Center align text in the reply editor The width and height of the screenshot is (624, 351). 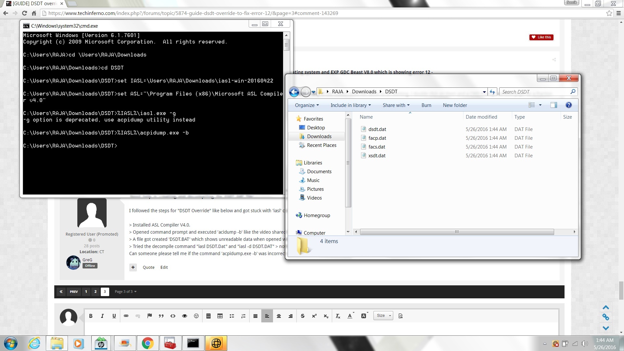[279, 316]
